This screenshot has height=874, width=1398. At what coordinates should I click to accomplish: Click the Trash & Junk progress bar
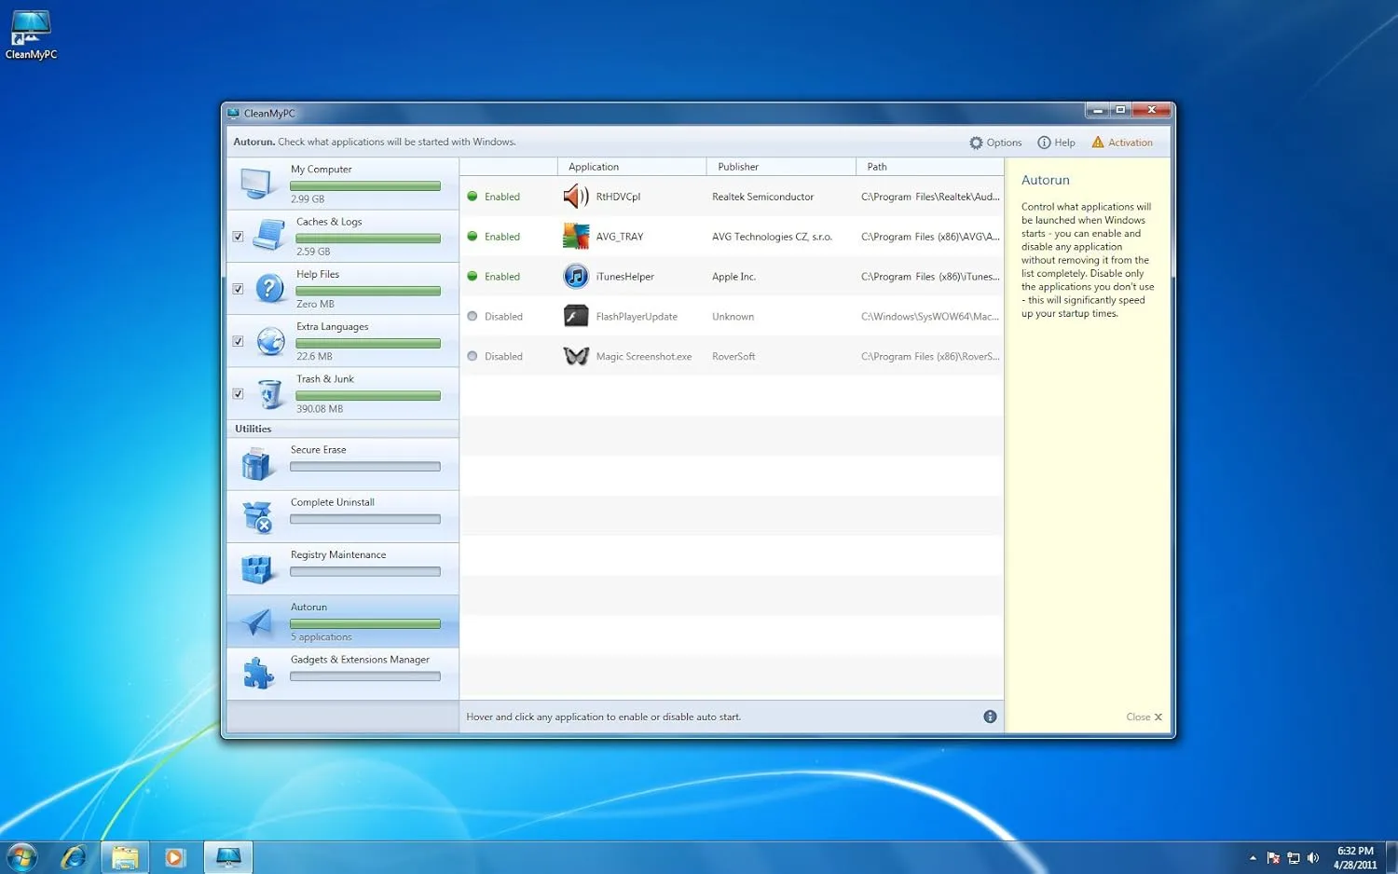(x=368, y=395)
